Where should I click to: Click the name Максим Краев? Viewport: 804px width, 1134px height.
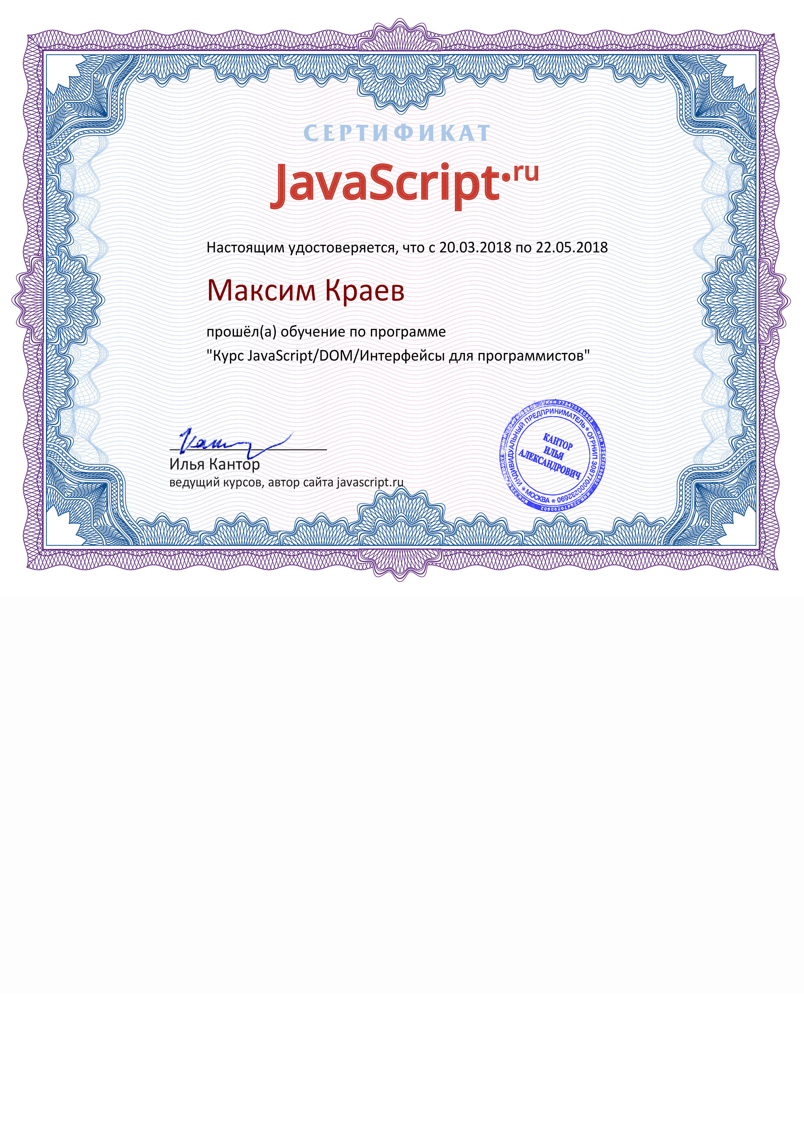306,291
